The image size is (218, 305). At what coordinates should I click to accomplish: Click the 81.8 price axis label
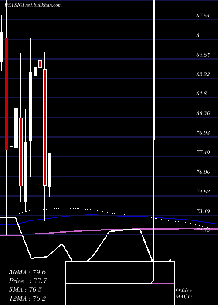tap(201, 94)
